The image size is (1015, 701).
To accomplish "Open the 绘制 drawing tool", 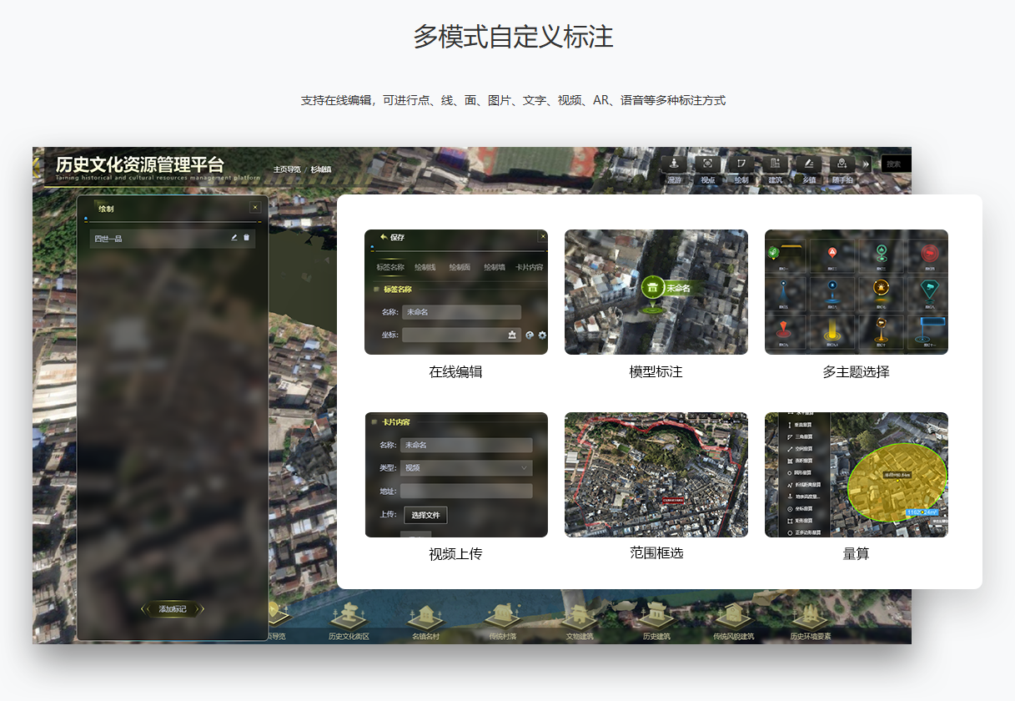I will click(x=741, y=164).
